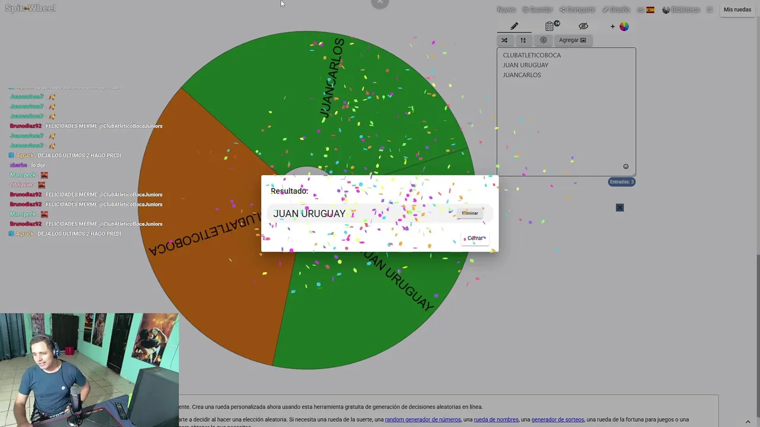Open entries settings gear
This screenshot has width=760, height=427.
tap(543, 40)
